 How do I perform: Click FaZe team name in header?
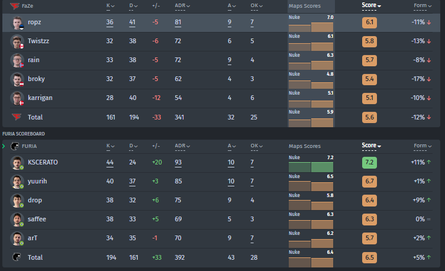tap(27, 6)
